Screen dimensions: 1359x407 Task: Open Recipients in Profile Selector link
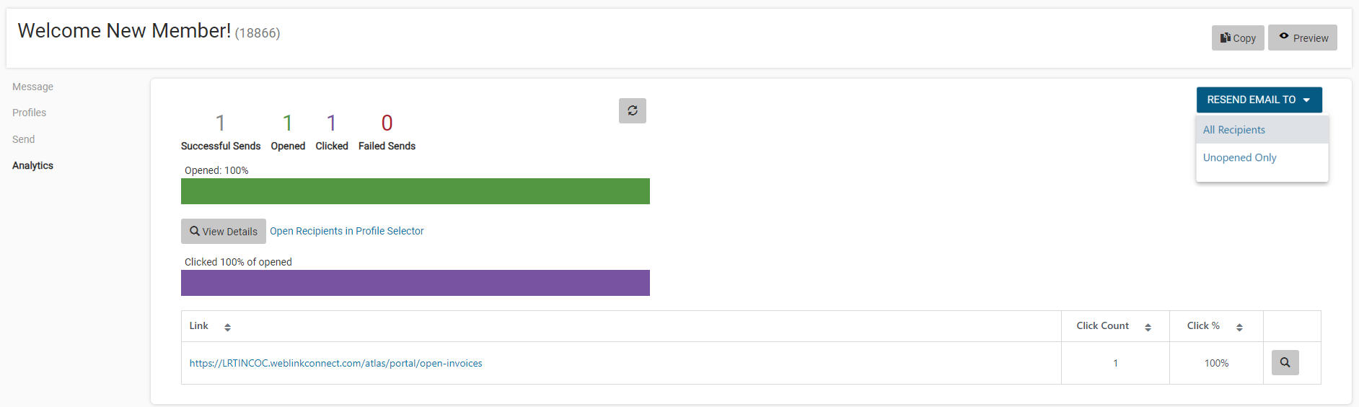pos(347,231)
